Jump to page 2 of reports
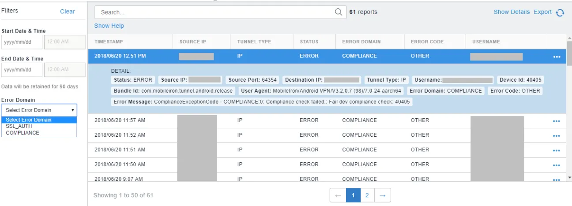 point(367,195)
